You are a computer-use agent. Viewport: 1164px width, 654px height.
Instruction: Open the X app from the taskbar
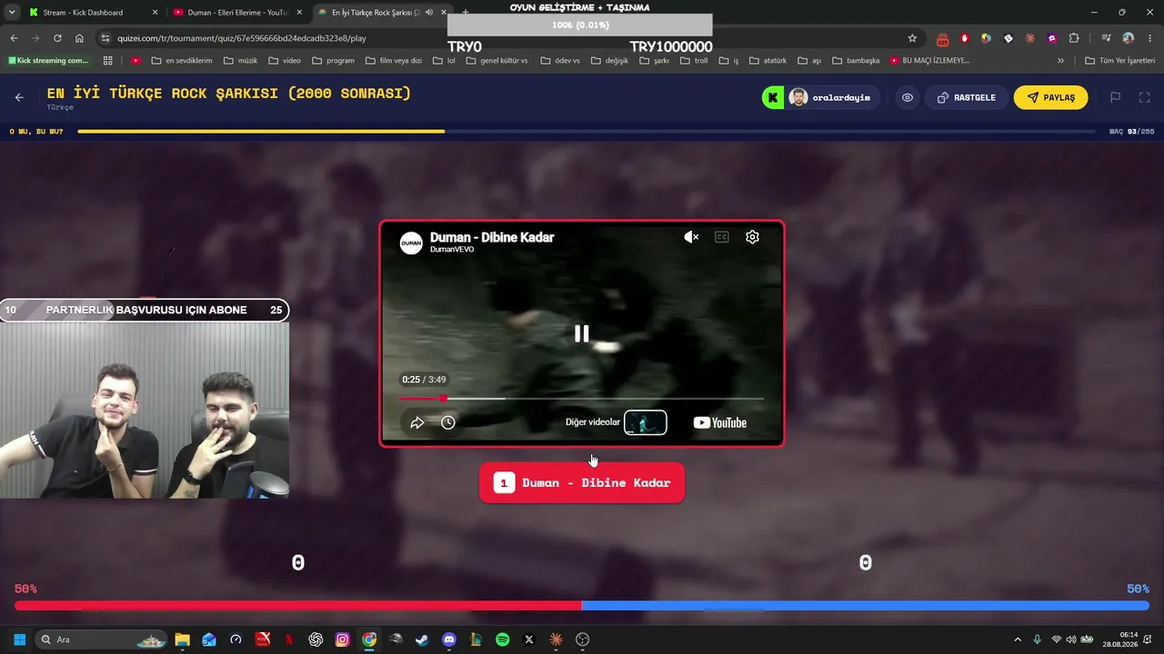pos(529,639)
